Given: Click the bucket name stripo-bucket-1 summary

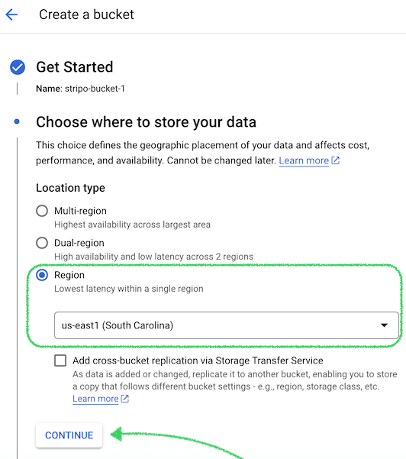Looking at the screenshot, I should pos(80,89).
